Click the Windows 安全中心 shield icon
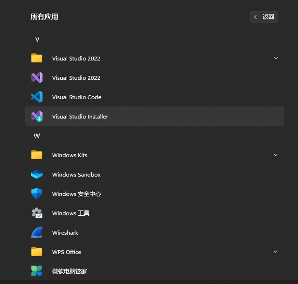The height and width of the screenshot is (284, 298). tap(37, 194)
